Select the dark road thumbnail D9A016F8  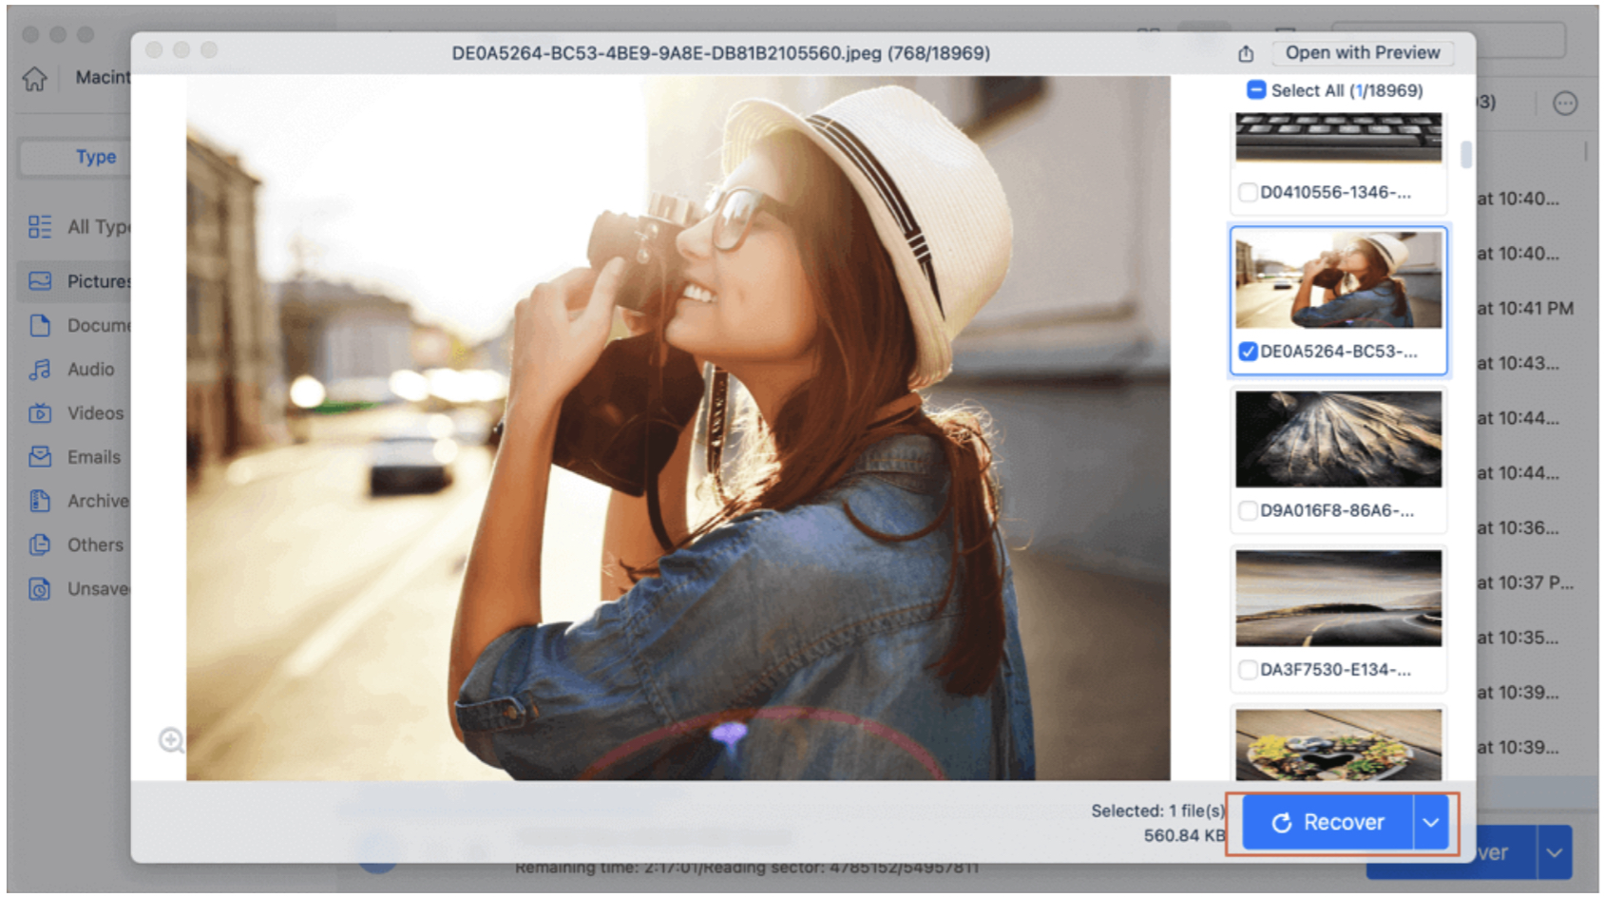(1338, 440)
